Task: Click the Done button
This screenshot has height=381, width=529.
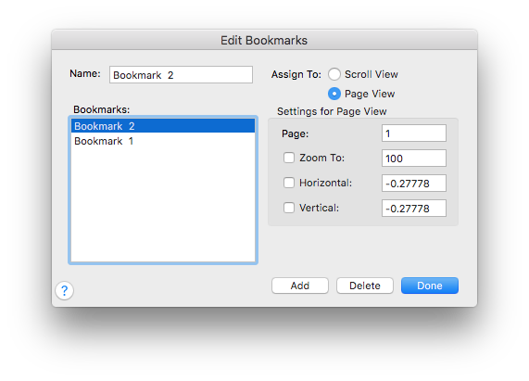Action: pyautogui.click(x=430, y=286)
